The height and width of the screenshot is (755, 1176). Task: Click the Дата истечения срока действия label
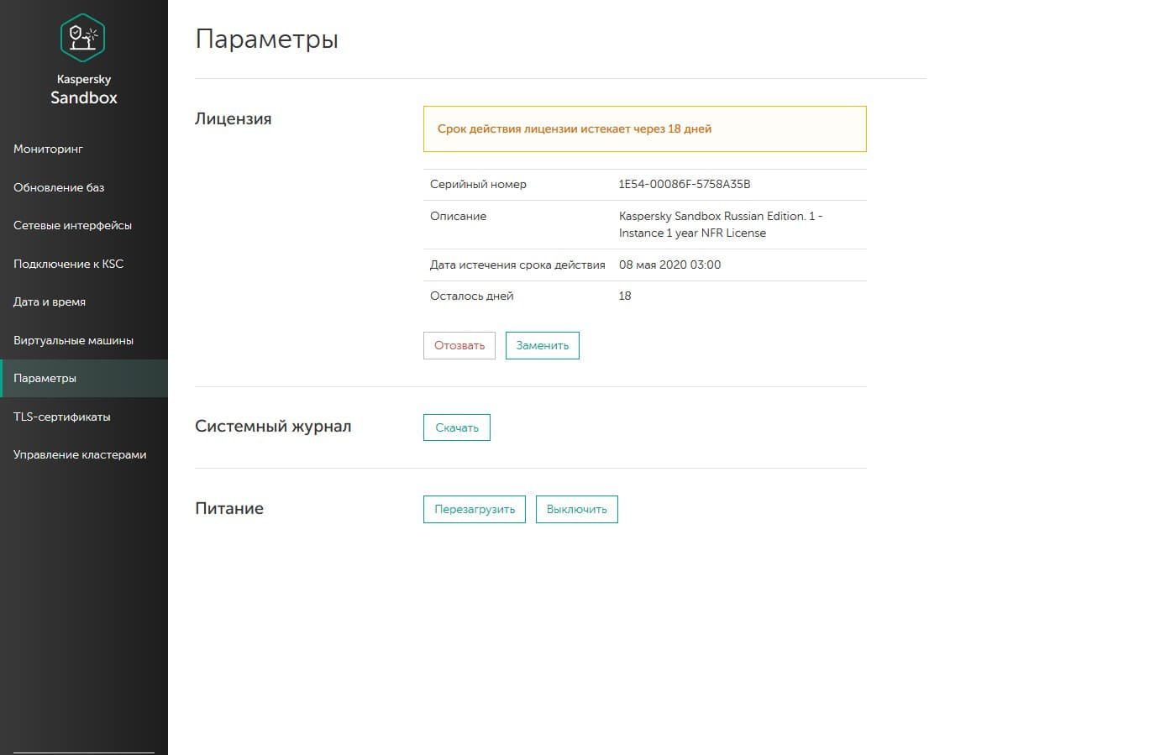(517, 265)
